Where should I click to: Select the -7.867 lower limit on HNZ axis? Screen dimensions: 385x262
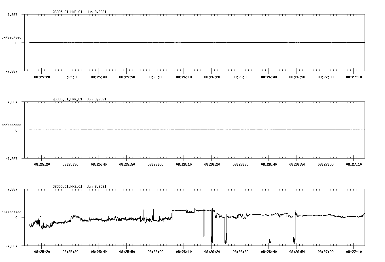coord(12,246)
